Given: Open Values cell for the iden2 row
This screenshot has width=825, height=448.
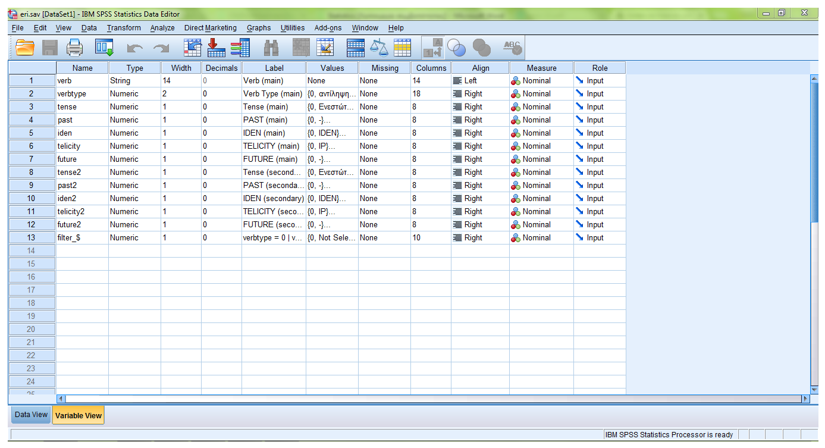Looking at the screenshot, I should [332, 198].
